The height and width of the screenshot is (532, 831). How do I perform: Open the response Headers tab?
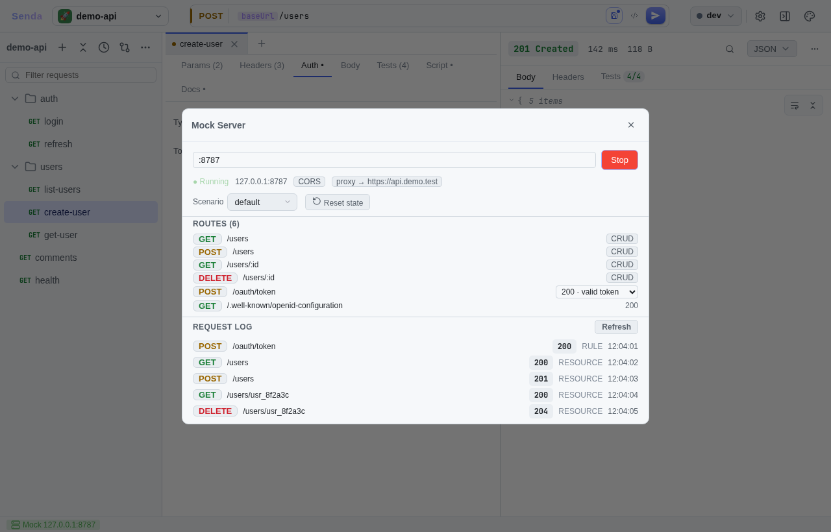(x=568, y=77)
